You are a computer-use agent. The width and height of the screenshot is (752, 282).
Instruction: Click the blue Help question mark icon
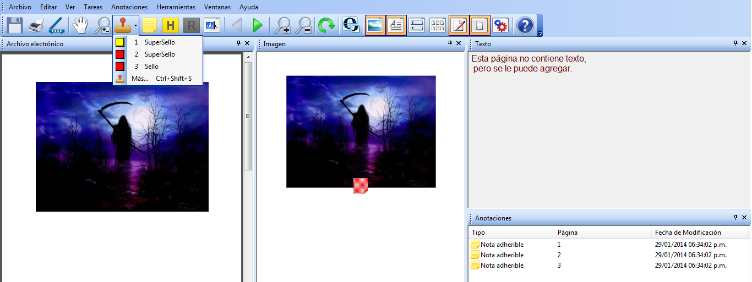pyautogui.click(x=525, y=25)
